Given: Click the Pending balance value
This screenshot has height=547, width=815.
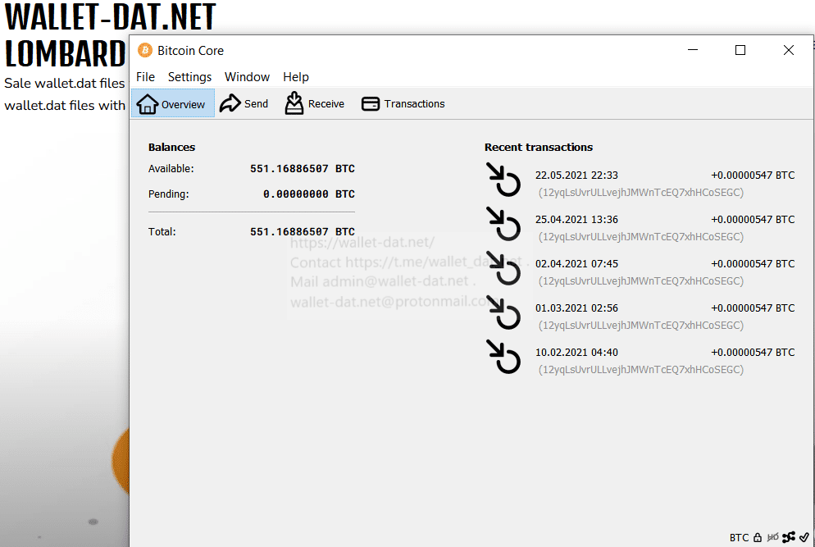Looking at the screenshot, I should click(x=309, y=194).
